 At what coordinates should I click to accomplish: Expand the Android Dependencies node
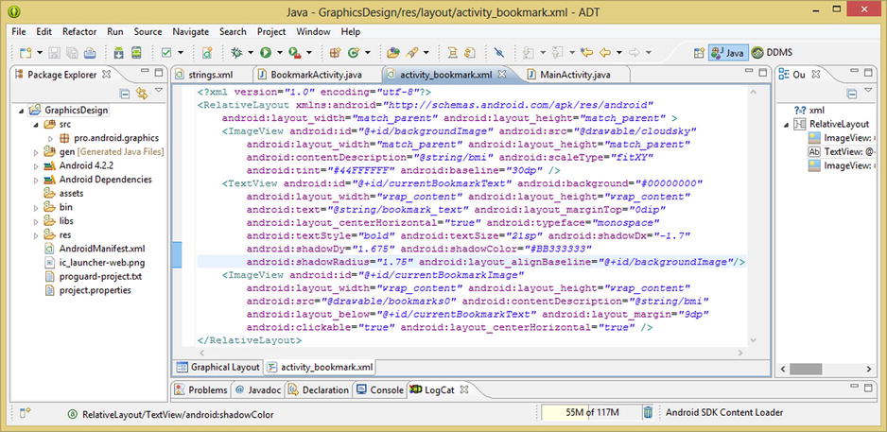click(x=36, y=180)
